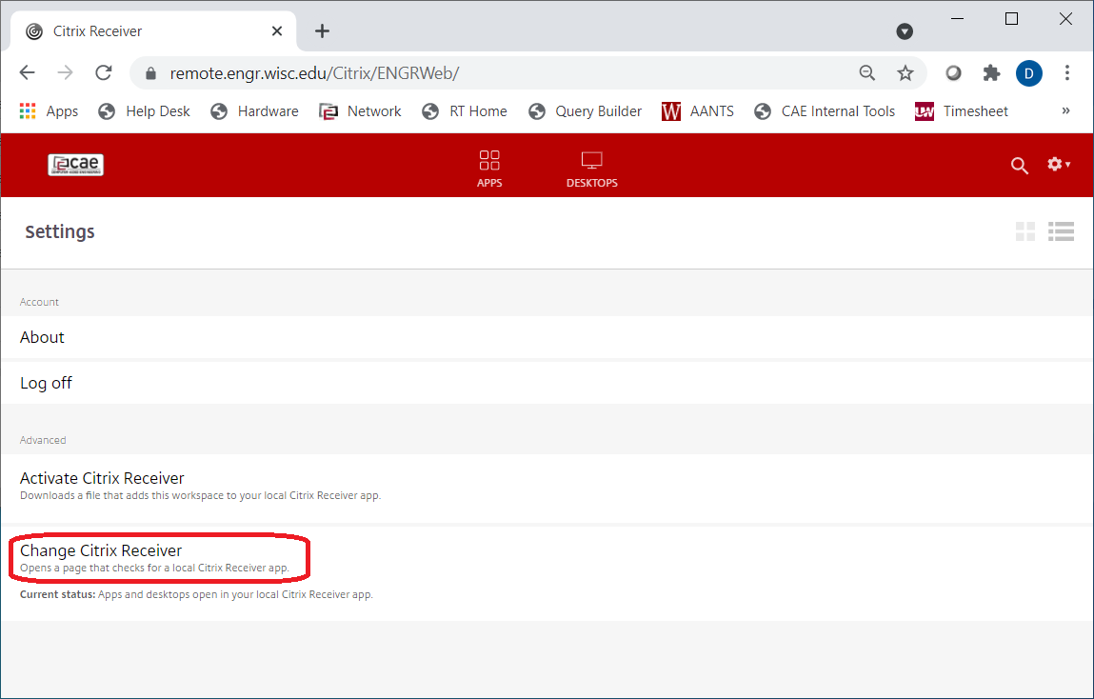Viewport: 1094px width, 699px height.
Task: Click the round gray extension icon
Action: click(953, 72)
